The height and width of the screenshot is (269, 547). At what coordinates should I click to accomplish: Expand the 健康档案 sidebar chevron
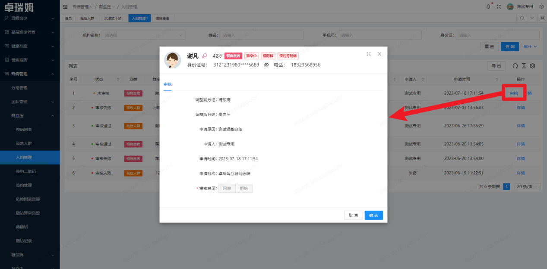coord(53,46)
